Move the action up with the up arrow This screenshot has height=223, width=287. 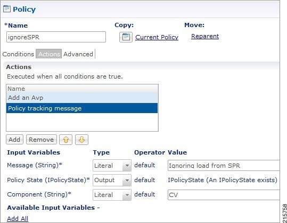click(x=65, y=140)
